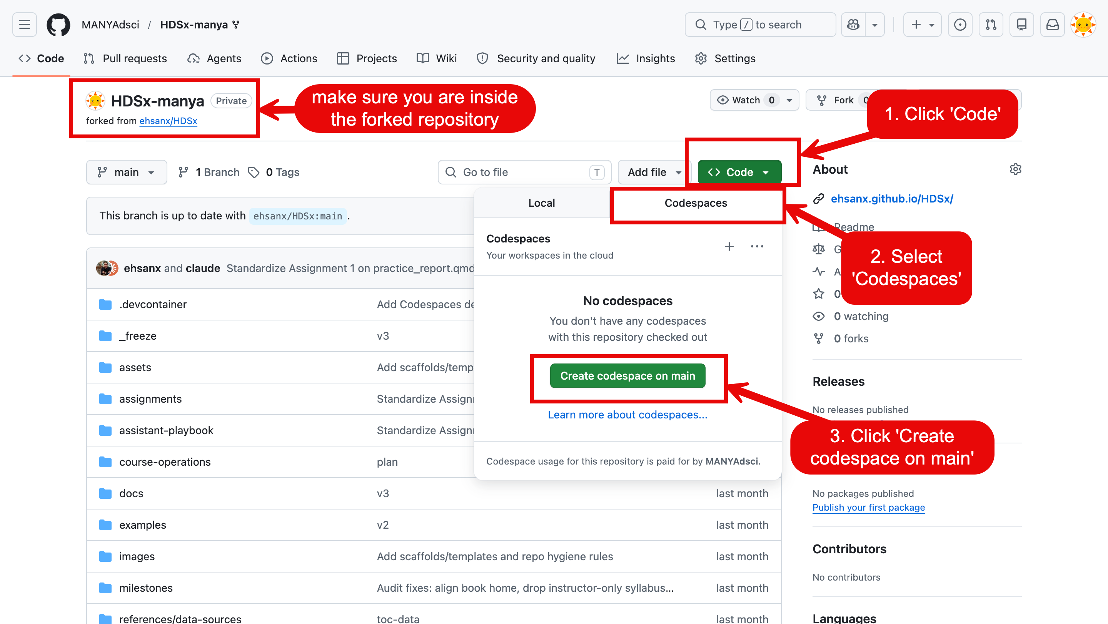Open the repository Settings tab
This screenshot has width=1108, height=624.
(725, 58)
